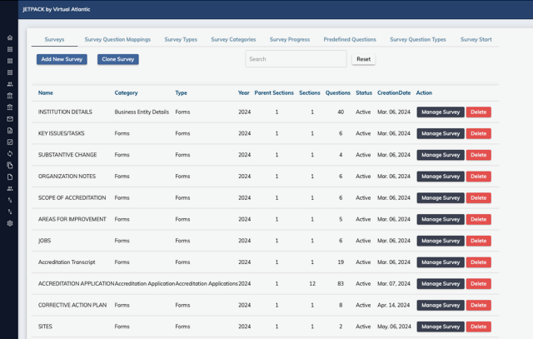The height and width of the screenshot is (339, 533).
Task: Click the home icon in the sidebar
Action: click(x=10, y=37)
